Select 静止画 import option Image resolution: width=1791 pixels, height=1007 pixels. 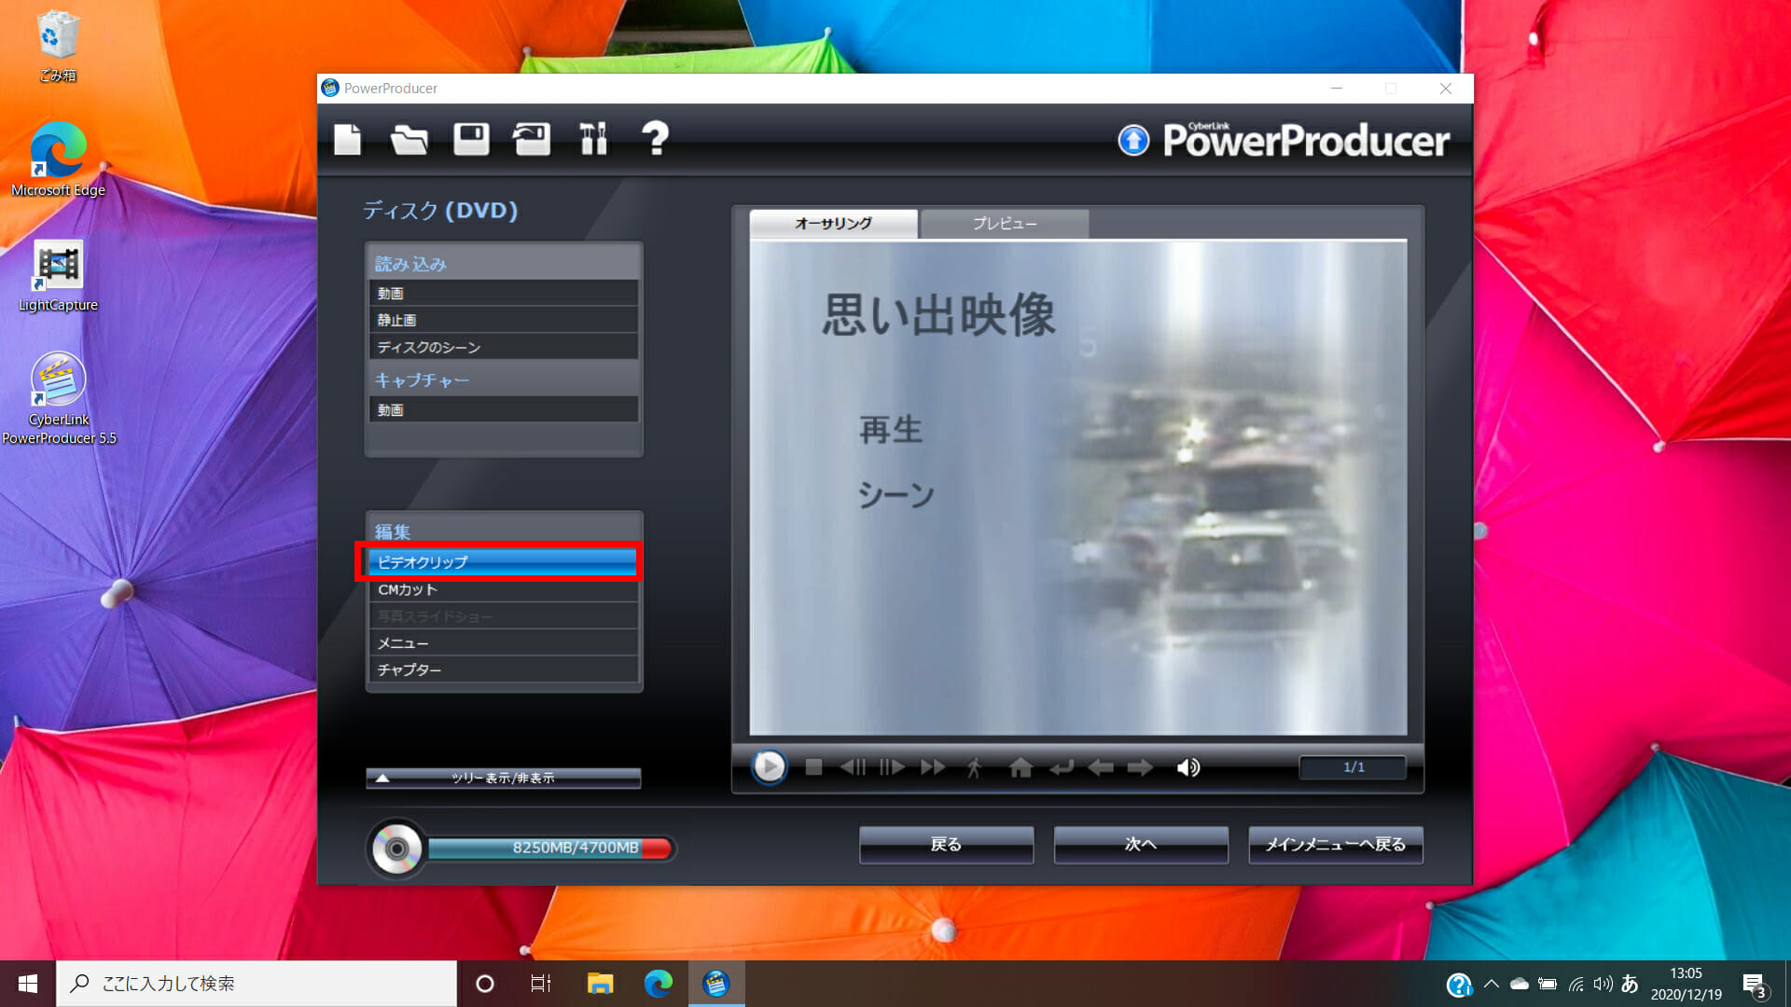(x=504, y=320)
